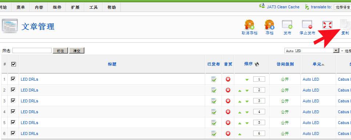
Task: Click the 公开 access level in row 5
Action: coord(285,123)
